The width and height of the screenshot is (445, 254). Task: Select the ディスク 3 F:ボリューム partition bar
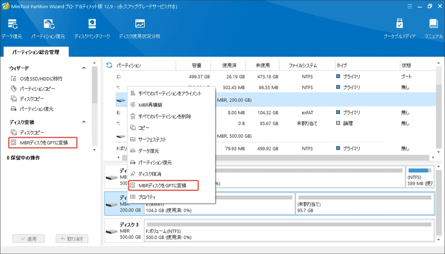(289, 231)
